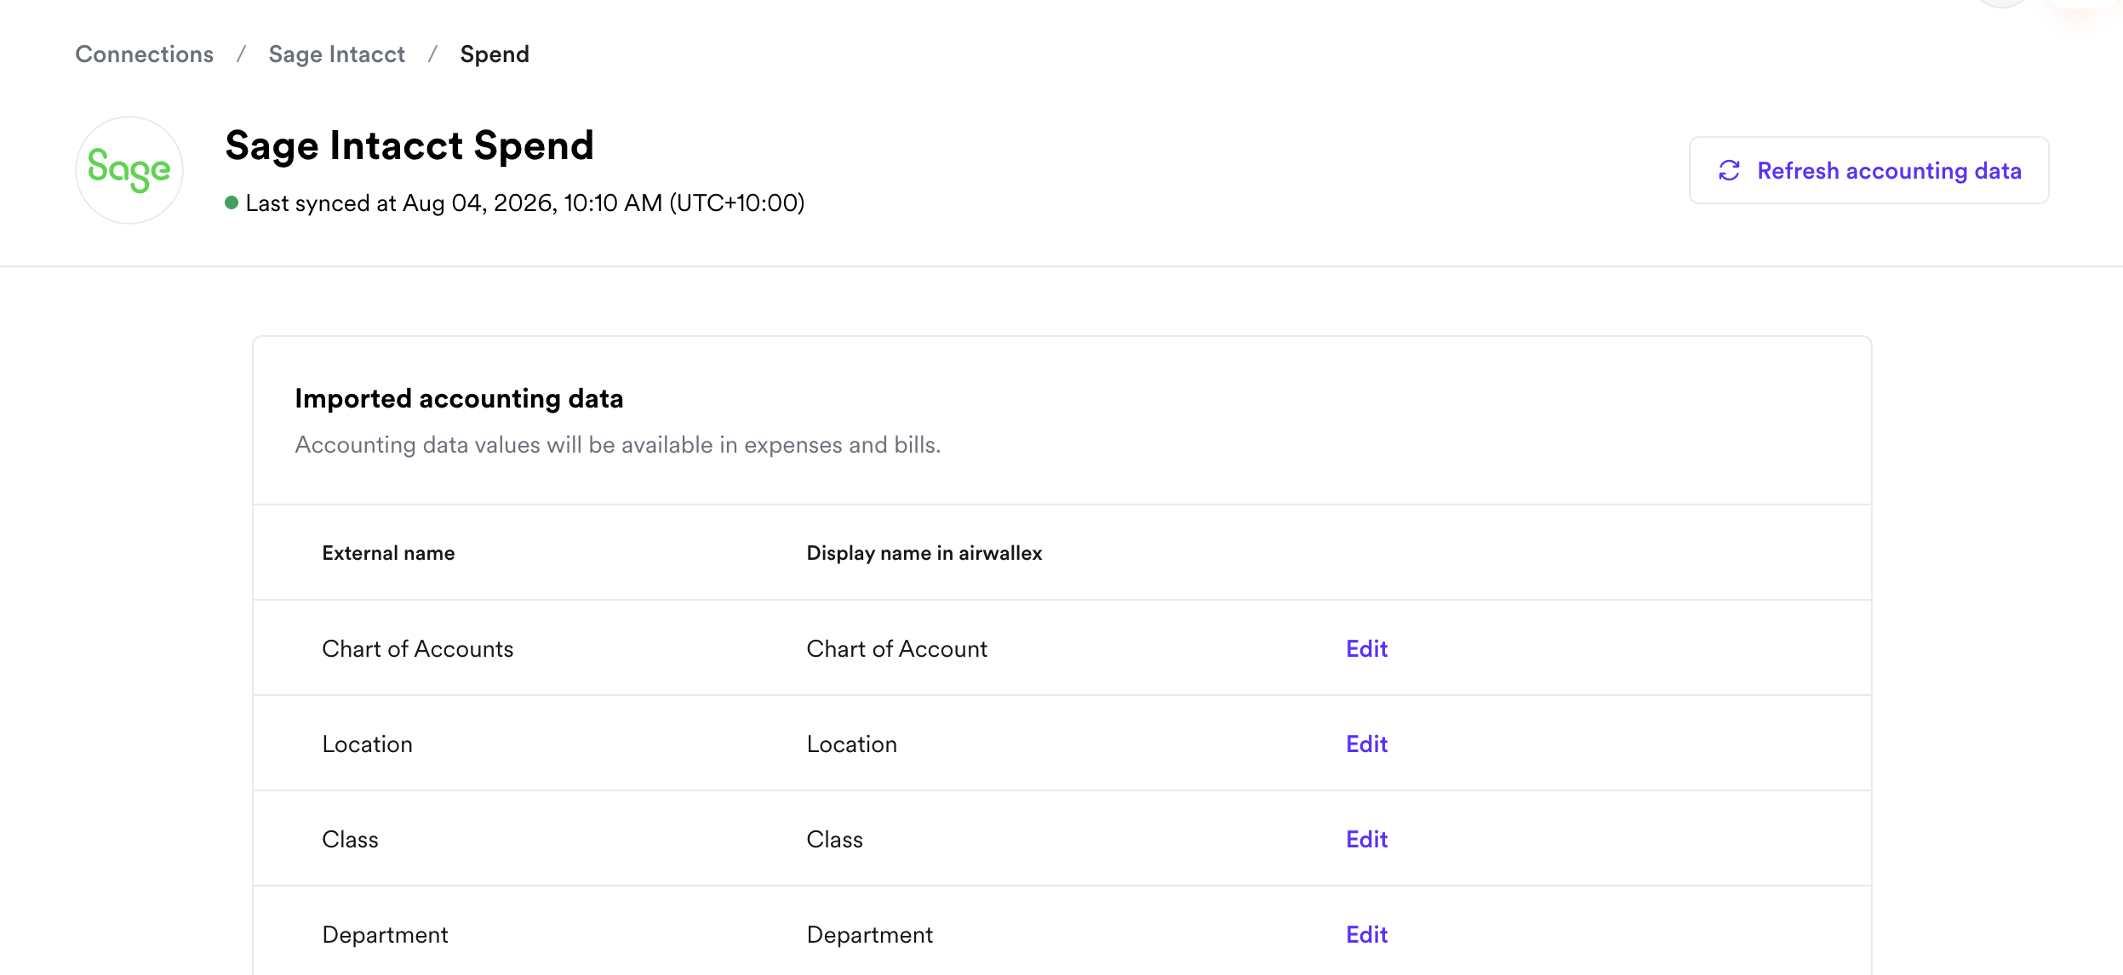Click Imported accounting data heading
This screenshot has width=2123, height=975.
coord(459,398)
